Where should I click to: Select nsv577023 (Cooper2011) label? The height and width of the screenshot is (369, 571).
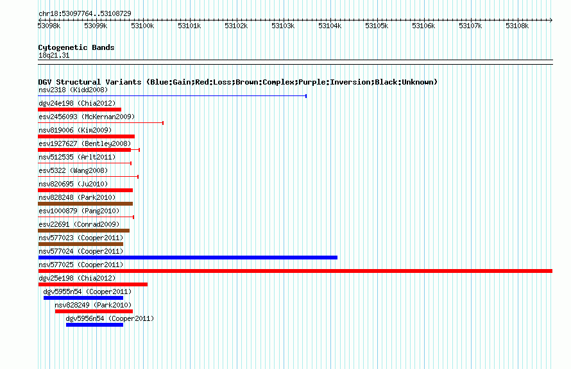(x=81, y=238)
